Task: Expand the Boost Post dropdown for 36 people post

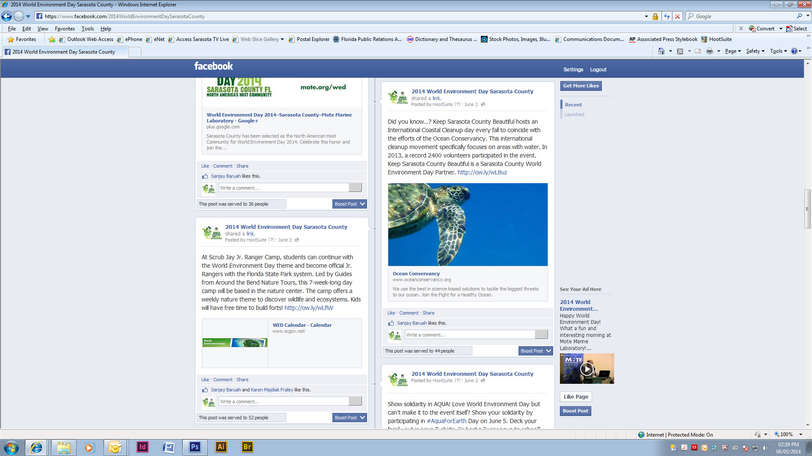Action: click(x=362, y=204)
